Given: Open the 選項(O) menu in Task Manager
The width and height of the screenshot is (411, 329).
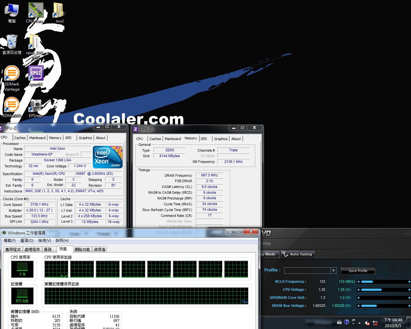Looking at the screenshot, I should (27, 241).
